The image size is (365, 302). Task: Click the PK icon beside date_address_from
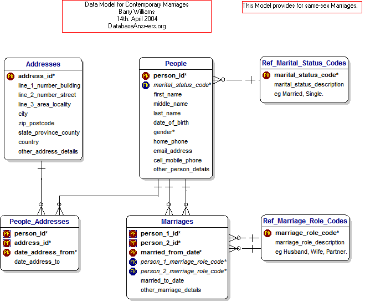[7, 252]
